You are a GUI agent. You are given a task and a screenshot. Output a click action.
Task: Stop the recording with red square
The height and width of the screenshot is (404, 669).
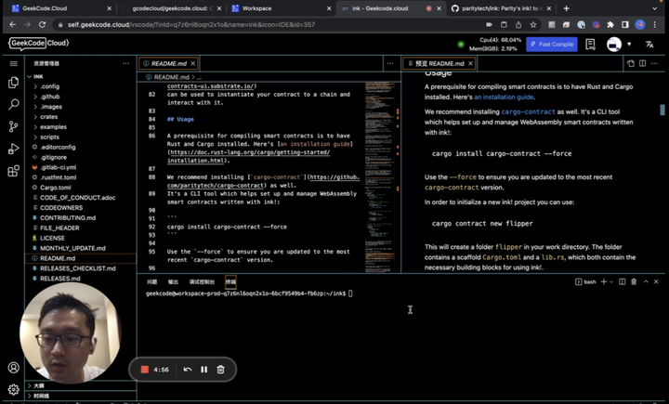click(x=145, y=370)
